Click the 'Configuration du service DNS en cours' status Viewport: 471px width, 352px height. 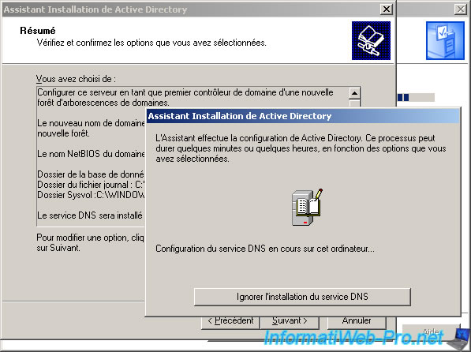pyautogui.click(x=265, y=249)
